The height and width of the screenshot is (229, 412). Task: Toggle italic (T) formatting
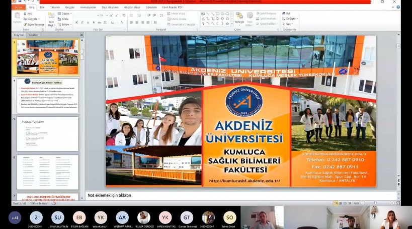pos(82,23)
